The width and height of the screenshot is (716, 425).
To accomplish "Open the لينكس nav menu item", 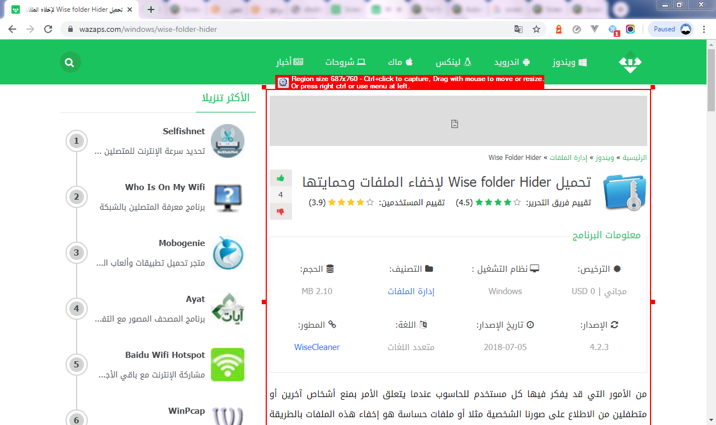I will [x=454, y=62].
